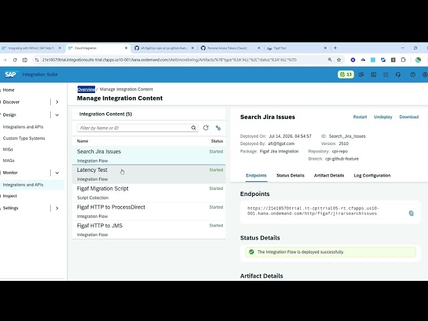This screenshot has width=428, height=321.
Task: Open the browser extensions puzzle icon
Action: [403, 60]
